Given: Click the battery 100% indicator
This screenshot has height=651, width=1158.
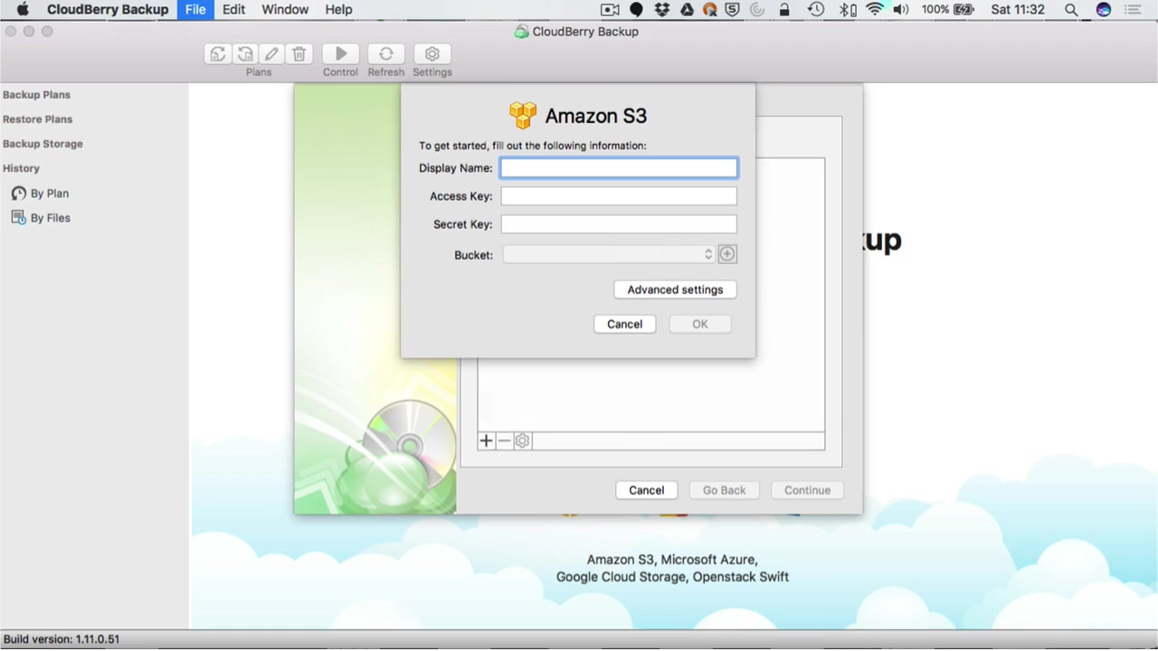Looking at the screenshot, I should (x=948, y=10).
